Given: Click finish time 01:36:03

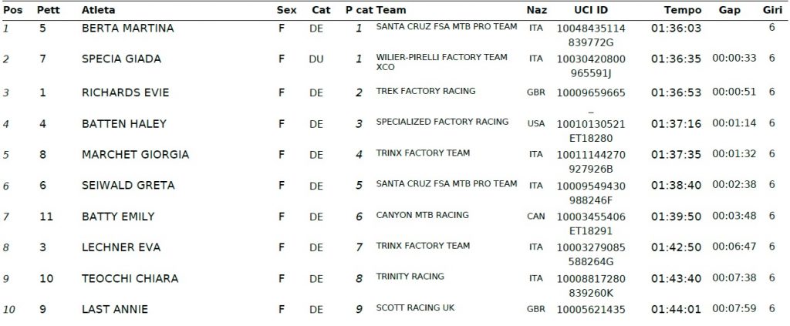Looking at the screenshot, I should (676, 29).
